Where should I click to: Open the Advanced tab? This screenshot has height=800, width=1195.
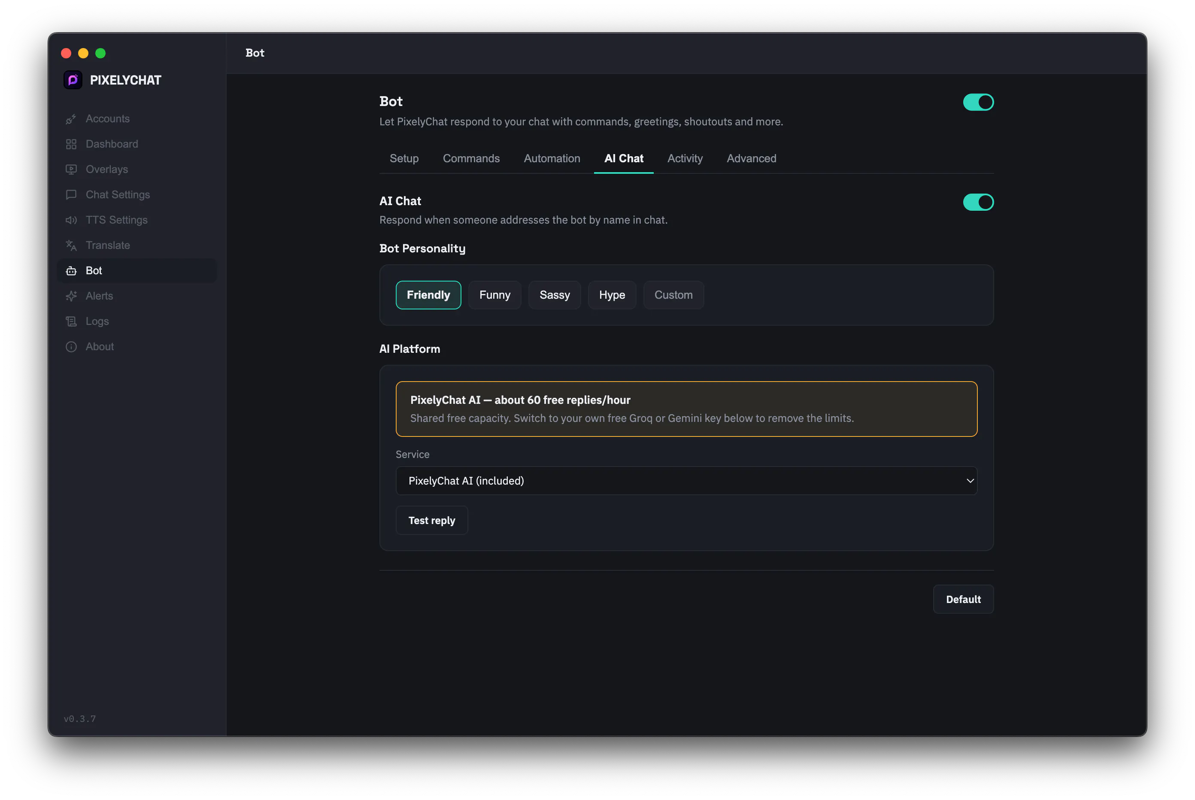[751, 159]
